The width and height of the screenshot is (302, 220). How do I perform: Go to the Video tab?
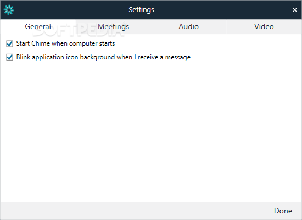pos(264,26)
